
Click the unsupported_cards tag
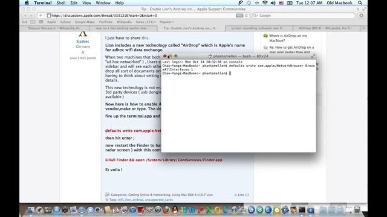point(158,200)
